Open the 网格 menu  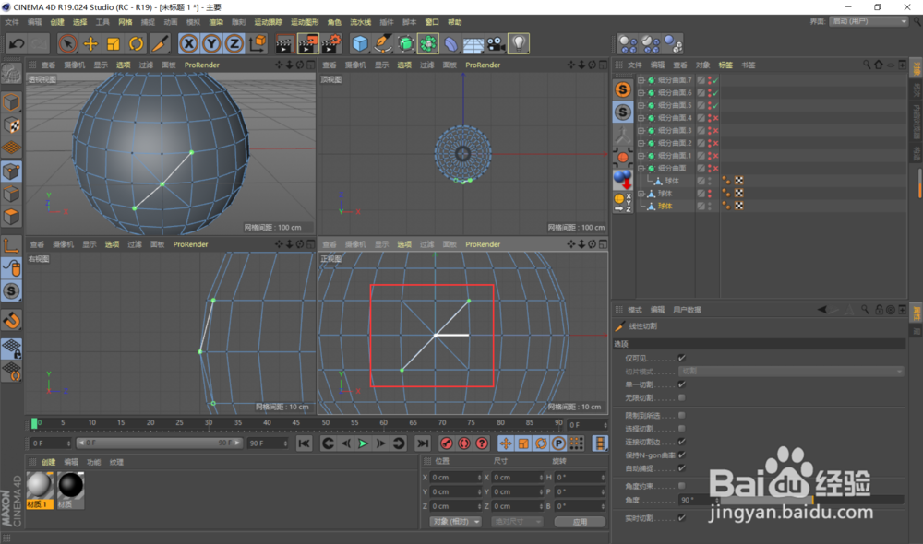point(126,22)
